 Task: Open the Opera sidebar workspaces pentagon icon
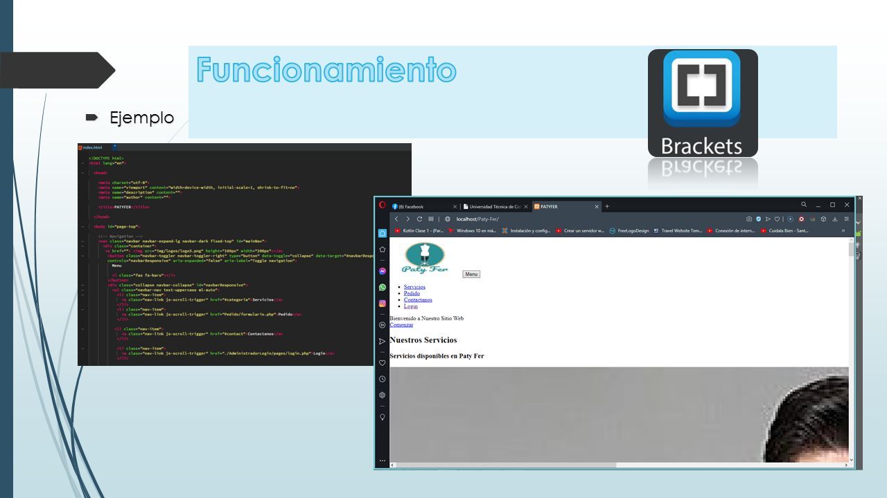[x=382, y=249]
